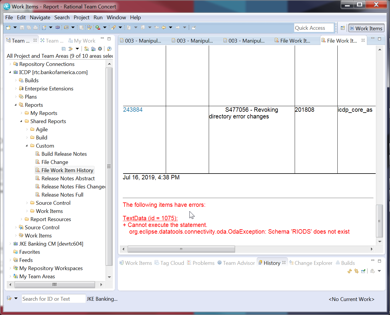Click the yellow Back navigation arrow
The height and width of the screenshot is (315, 390).
[164, 27]
